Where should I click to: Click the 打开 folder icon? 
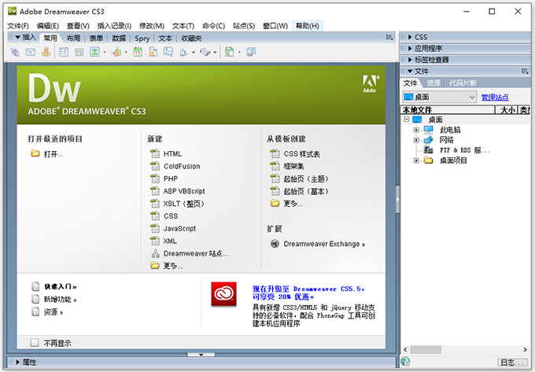pos(35,153)
